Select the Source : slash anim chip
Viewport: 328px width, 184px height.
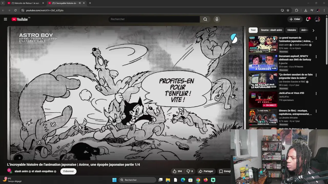coord(271,30)
